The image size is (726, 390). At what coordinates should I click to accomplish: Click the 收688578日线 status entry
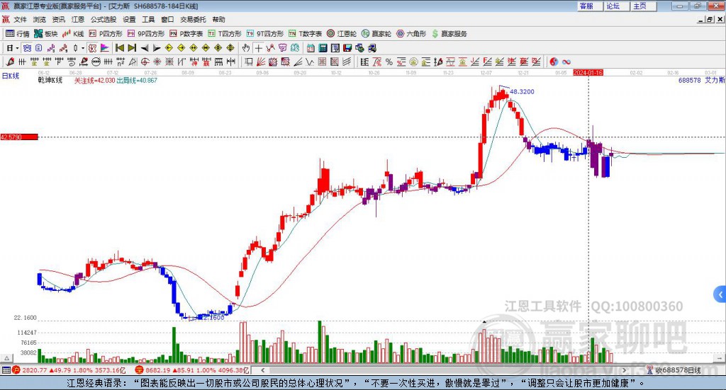(x=674, y=370)
